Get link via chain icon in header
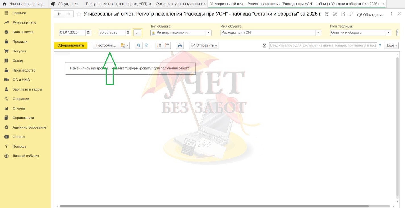The image size is (405, 208). pos(351,14)
